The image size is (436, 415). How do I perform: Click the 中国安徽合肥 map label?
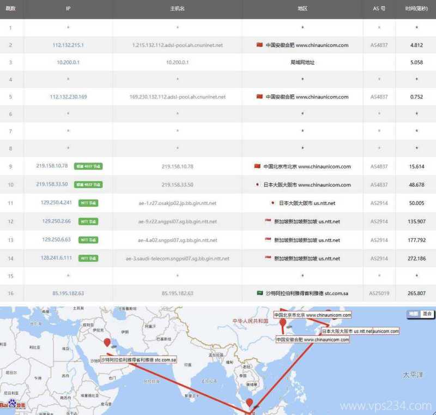[x=312, y=340]
